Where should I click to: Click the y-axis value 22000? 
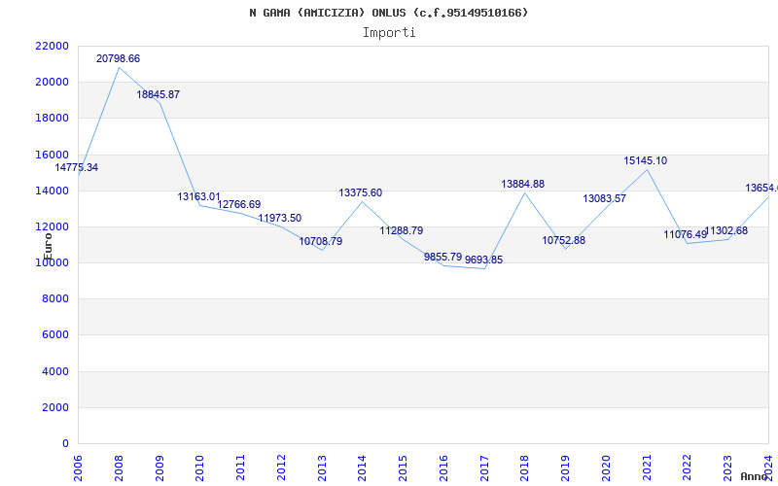pos(52,46)
